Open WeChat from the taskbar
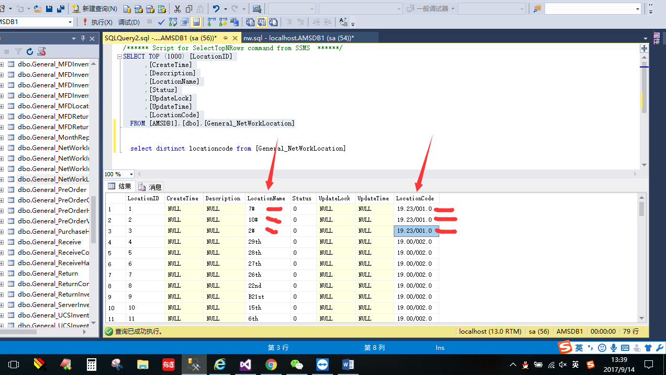666x375 pixels. (x=297, y=365)
